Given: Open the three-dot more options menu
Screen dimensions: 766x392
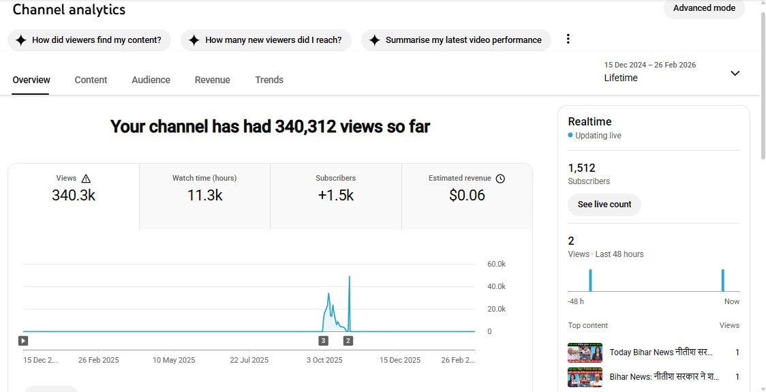Looking at the screenshot, I should coord(568,40).
